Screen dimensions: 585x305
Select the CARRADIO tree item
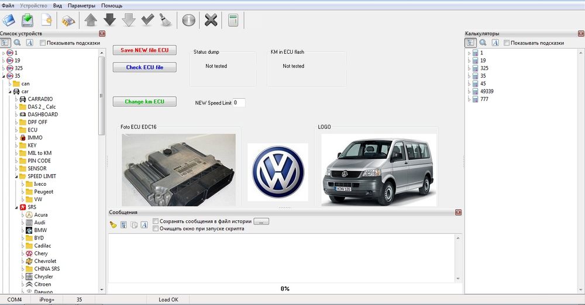[x=40, y=99]
